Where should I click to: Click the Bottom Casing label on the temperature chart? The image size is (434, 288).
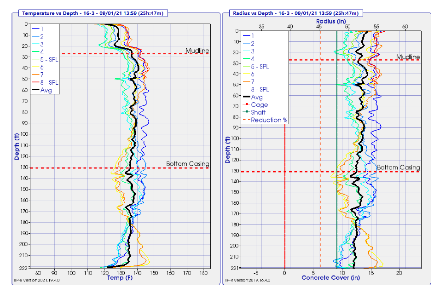click(187, 164)
